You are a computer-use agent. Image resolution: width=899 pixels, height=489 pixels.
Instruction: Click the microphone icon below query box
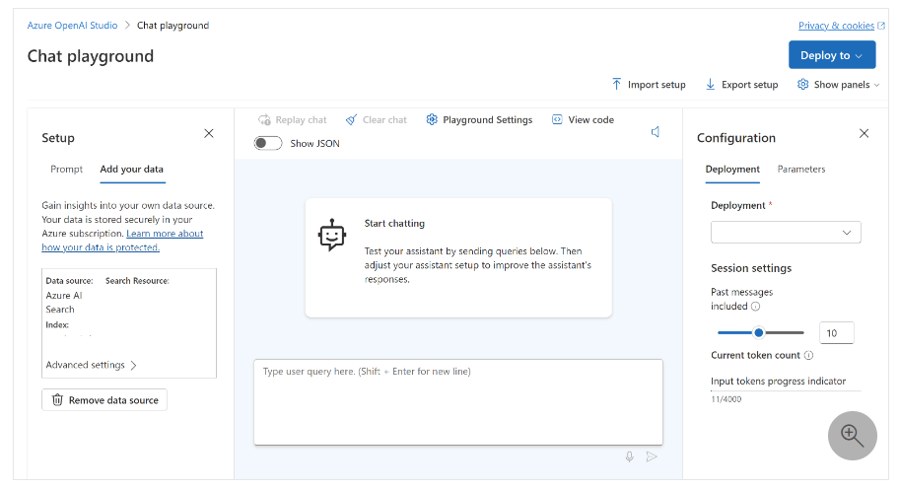630,456
